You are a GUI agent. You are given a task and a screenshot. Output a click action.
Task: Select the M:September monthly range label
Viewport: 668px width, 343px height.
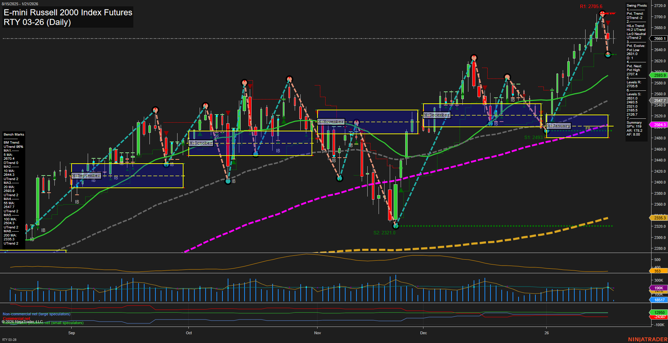pos(86,176)
